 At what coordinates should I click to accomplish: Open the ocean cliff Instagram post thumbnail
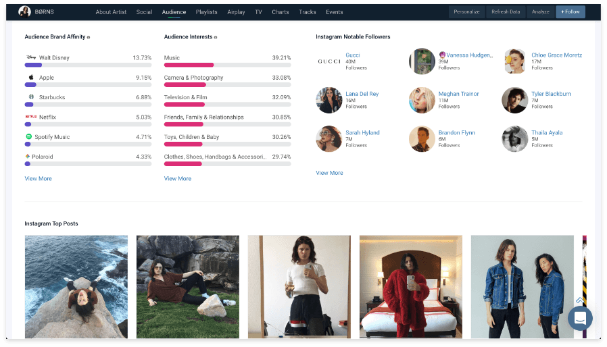coord(76,287)
